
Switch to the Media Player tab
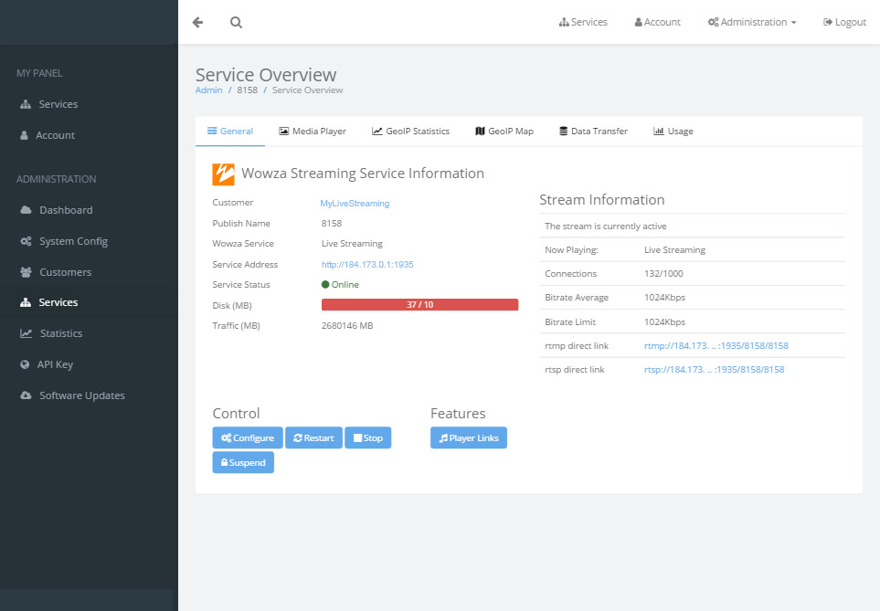click(313, 131)
